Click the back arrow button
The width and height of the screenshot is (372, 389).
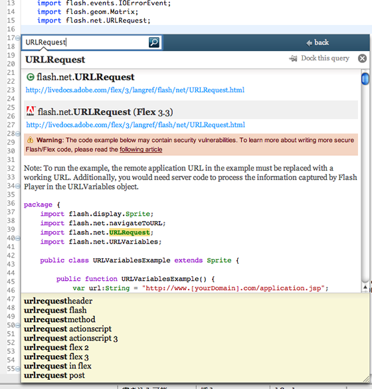point(318,42)
